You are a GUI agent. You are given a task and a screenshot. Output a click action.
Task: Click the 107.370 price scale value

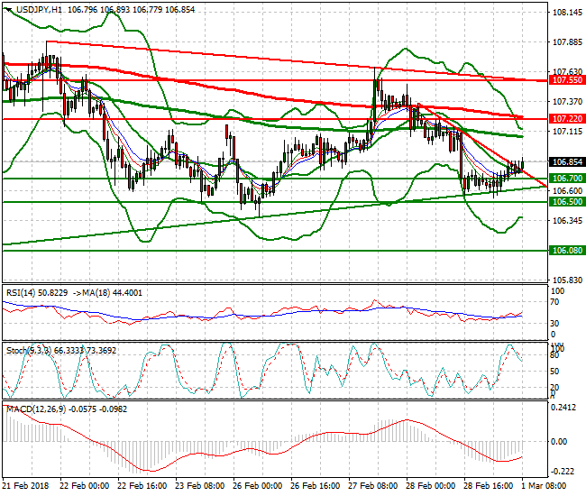point(567,101)
